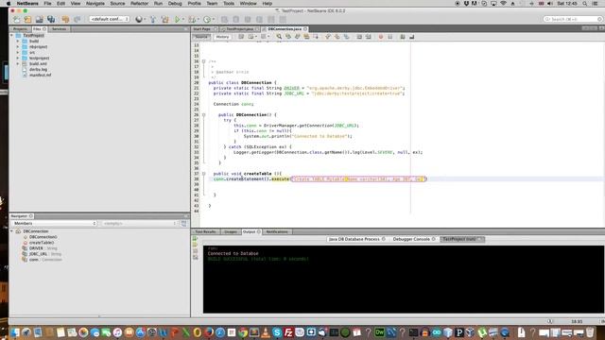
Task: Click the Undo icon in main toolbar
Action: click(65, 19)
